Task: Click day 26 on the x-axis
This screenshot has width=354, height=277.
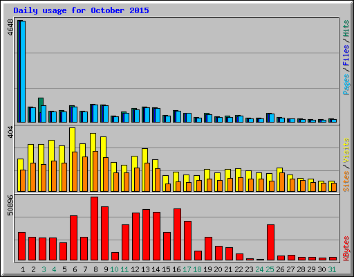Action: click(x=280, y=269)
